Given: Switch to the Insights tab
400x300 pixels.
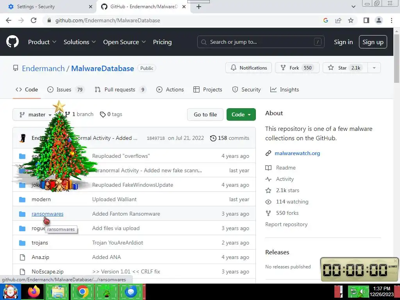Looking at the screenshot, I should point(284,89).
